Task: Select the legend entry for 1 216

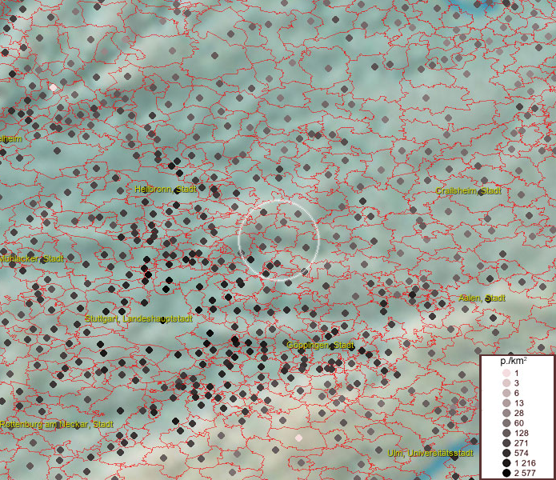Action: (506, 463)
